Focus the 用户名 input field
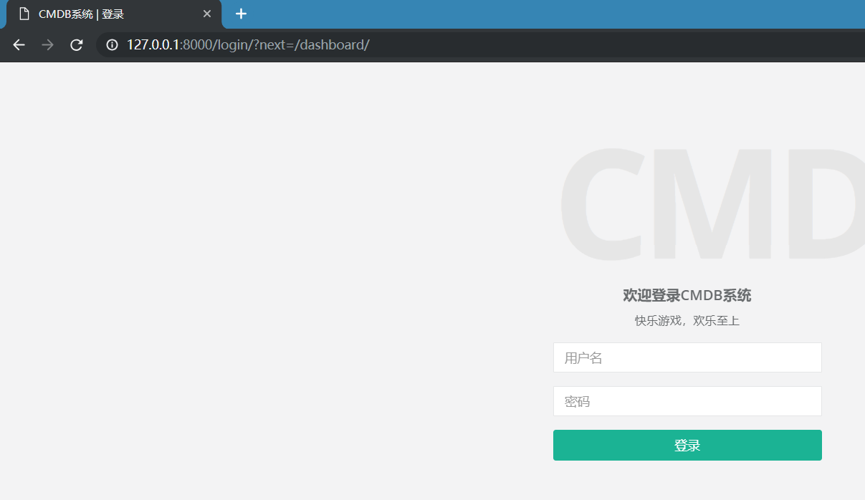 click(687, 357)
